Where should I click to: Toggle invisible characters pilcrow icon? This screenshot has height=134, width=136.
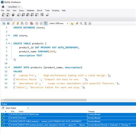(x=86, y=24)
